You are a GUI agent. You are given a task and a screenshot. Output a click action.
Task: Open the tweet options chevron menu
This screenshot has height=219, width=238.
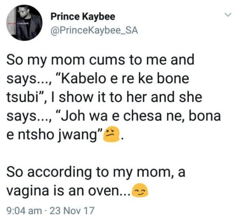(x=228, y=15)
